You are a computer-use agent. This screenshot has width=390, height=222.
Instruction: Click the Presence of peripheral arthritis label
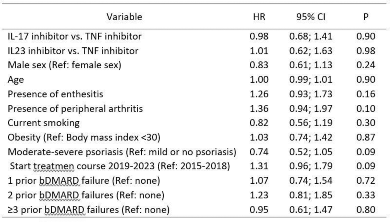(x=75, y=108)
